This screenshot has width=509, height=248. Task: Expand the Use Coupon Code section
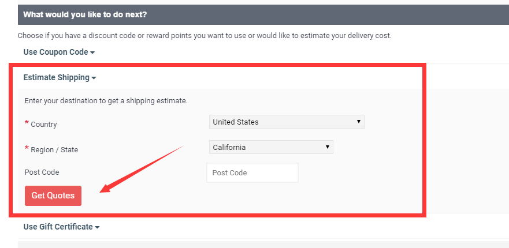(55, 52)
